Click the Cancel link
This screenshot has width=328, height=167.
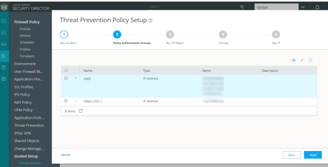(x=65, y=155)
